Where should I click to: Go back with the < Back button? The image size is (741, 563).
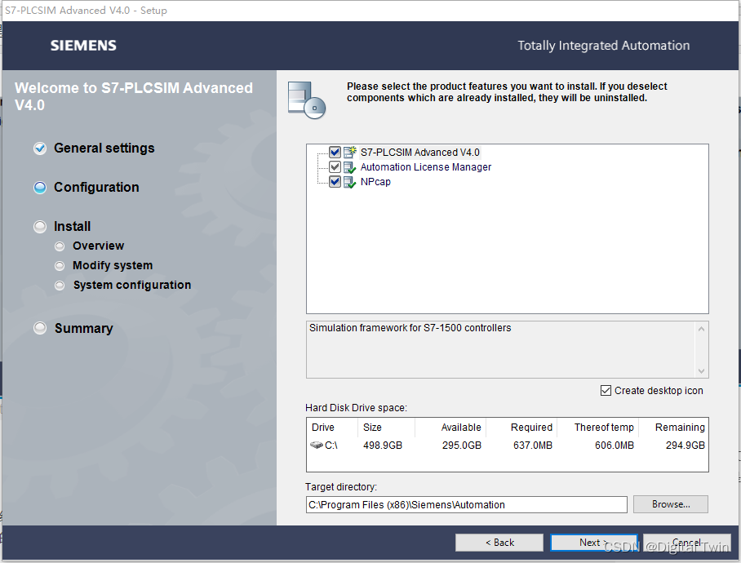499,543
